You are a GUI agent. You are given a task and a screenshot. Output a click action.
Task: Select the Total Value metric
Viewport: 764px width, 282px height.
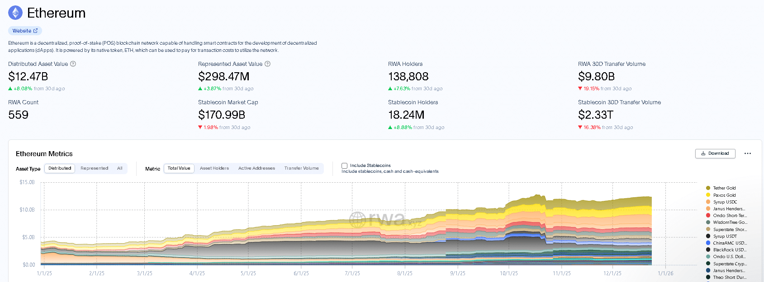(x=179, y=168)
